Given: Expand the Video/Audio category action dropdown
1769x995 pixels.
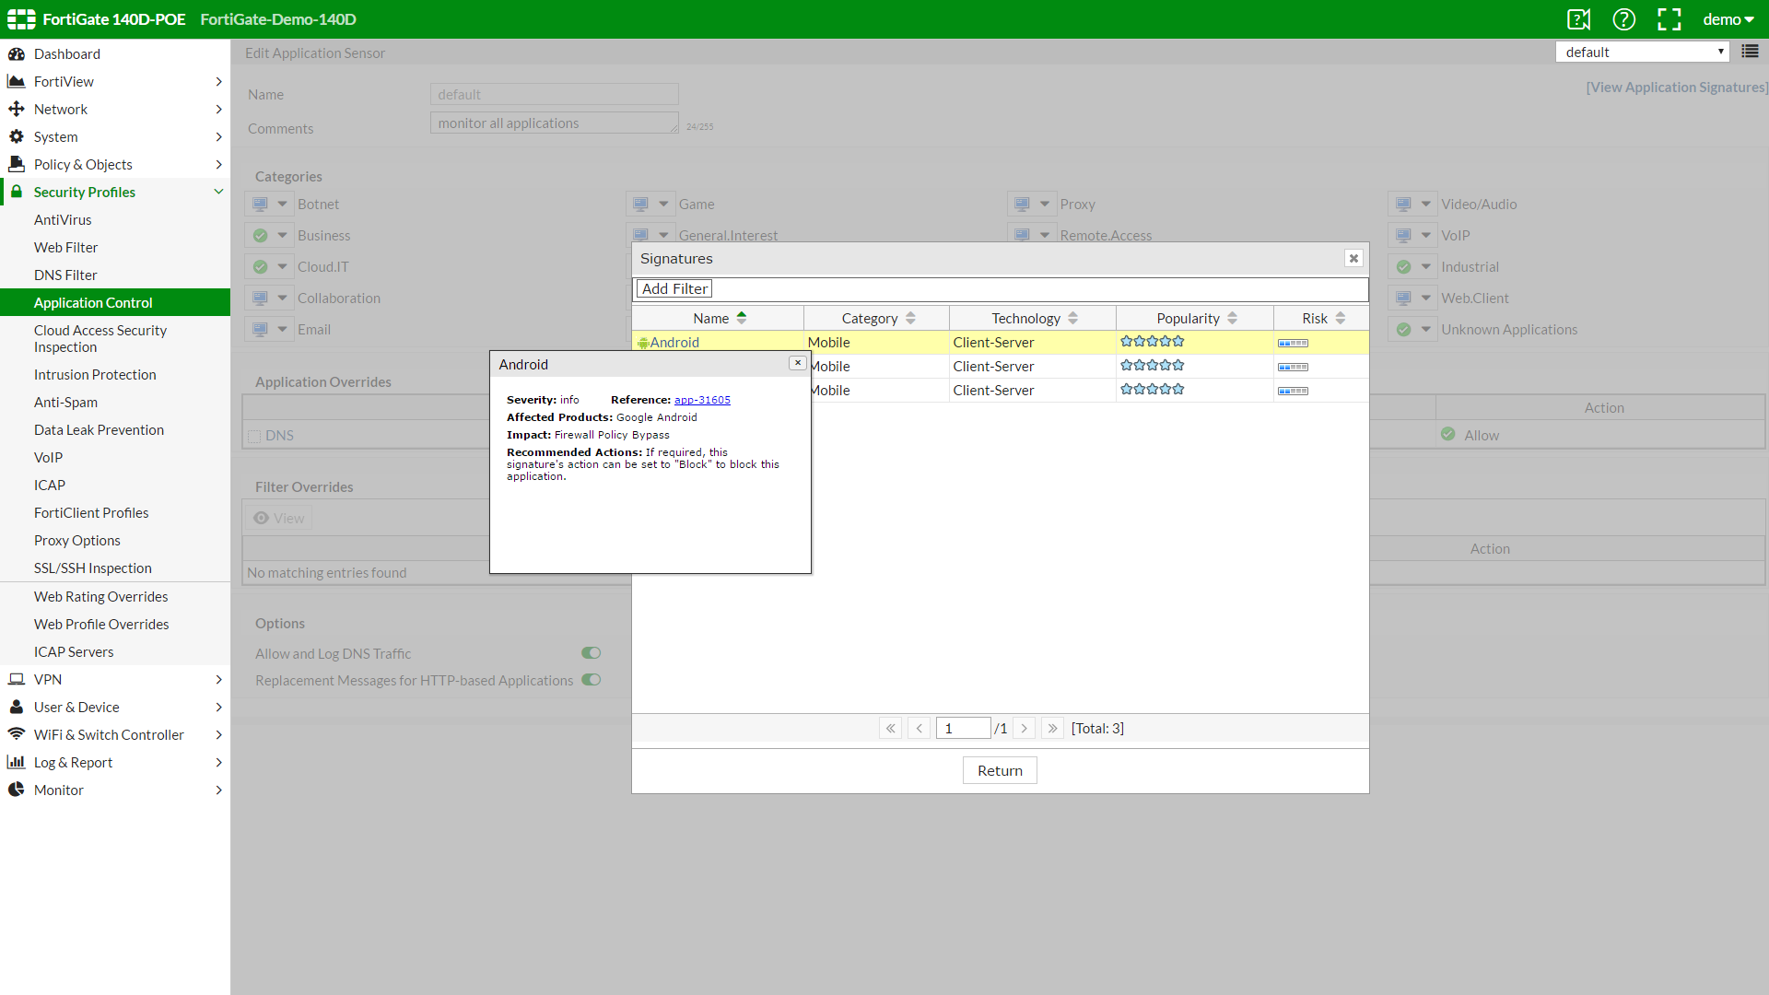Looking at the screenshot, I should [x=1425, y=205].
